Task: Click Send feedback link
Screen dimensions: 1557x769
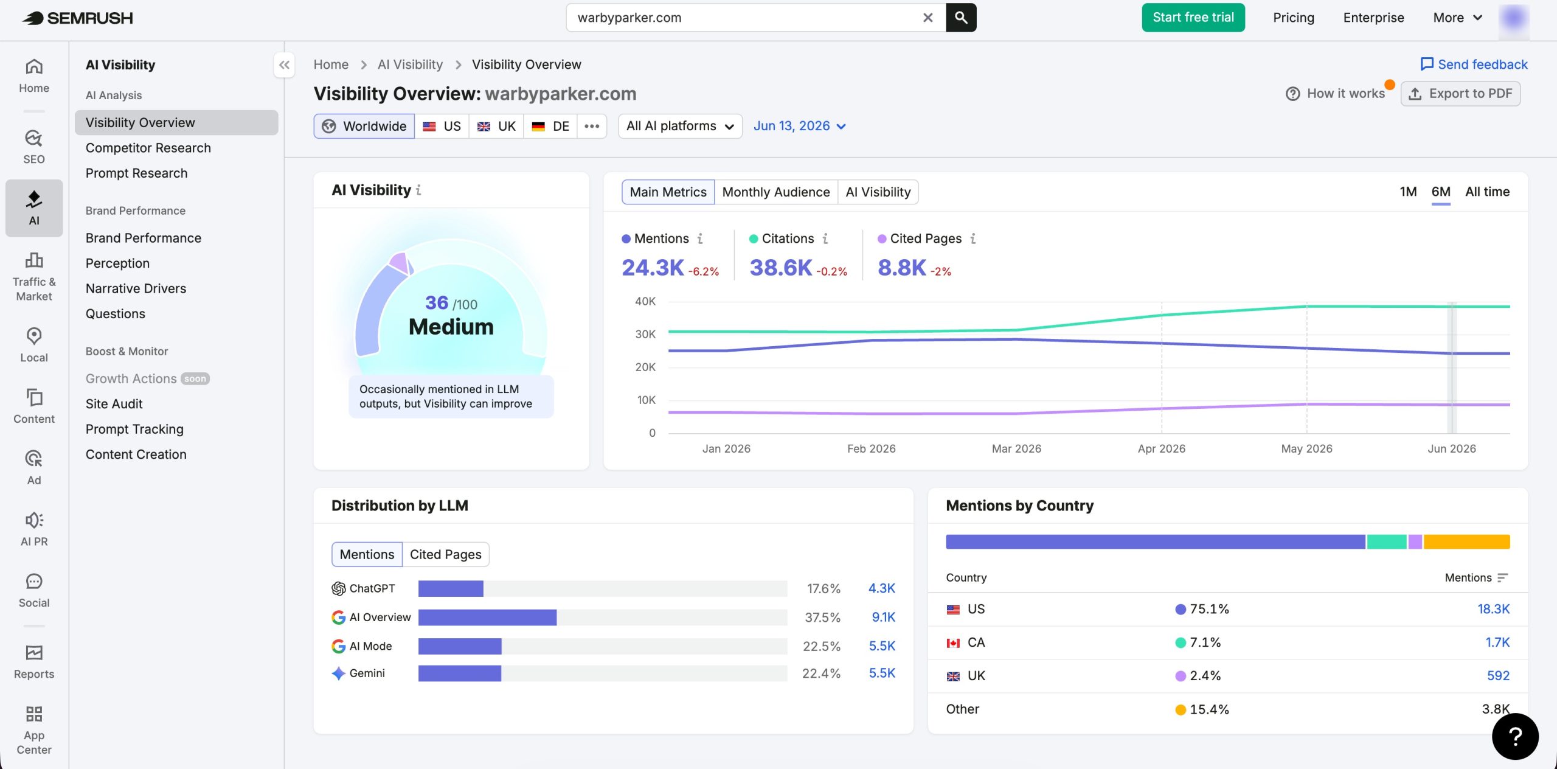Action: pos(1474,64)
